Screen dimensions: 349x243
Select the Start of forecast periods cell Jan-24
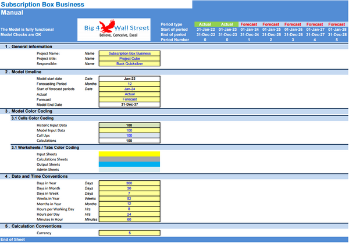129,89
